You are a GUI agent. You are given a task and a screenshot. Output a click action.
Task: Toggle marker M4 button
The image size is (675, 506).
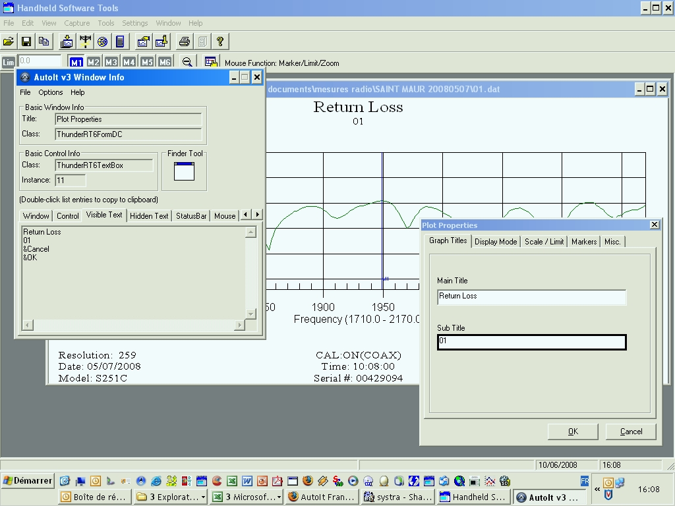129,62
